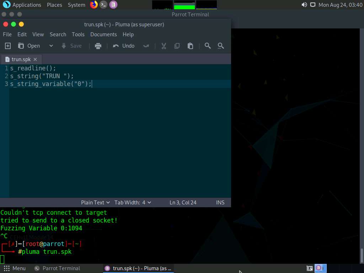The image size is (364, 273).
Task: Click the Find magnifier icon
Action: click(208, 46)
